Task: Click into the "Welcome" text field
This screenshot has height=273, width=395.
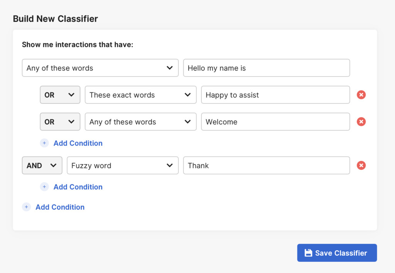Action: (x=275, y=122)
